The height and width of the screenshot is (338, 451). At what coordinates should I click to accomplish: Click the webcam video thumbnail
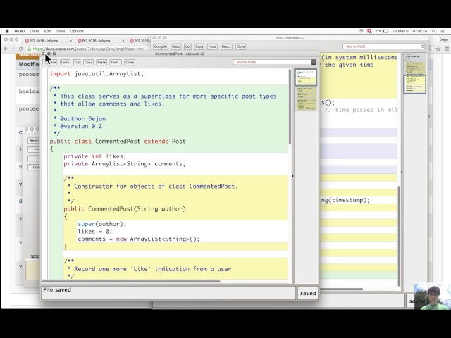click(x=433, y=296)
